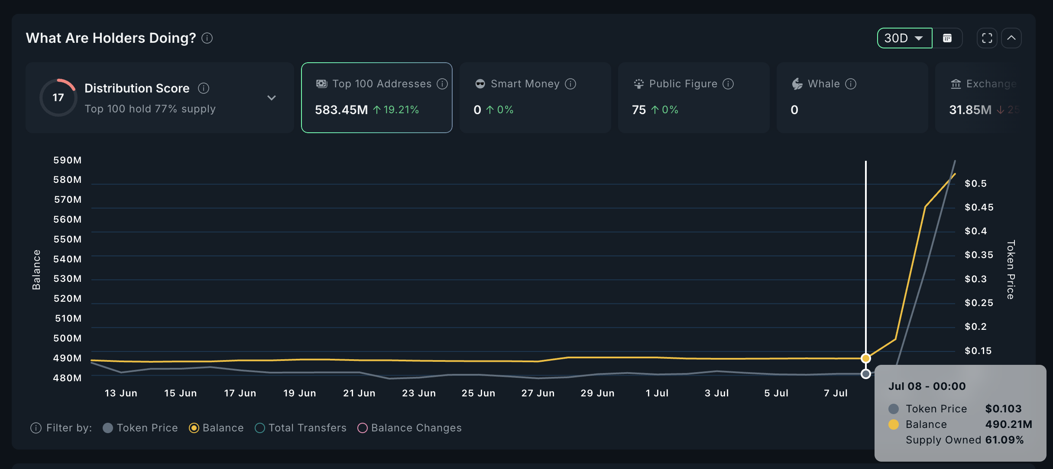Viewport: 1053px width, 469px height.
Task: Click Top 100 Addresses info icon
Action: [x=442, y=84]
